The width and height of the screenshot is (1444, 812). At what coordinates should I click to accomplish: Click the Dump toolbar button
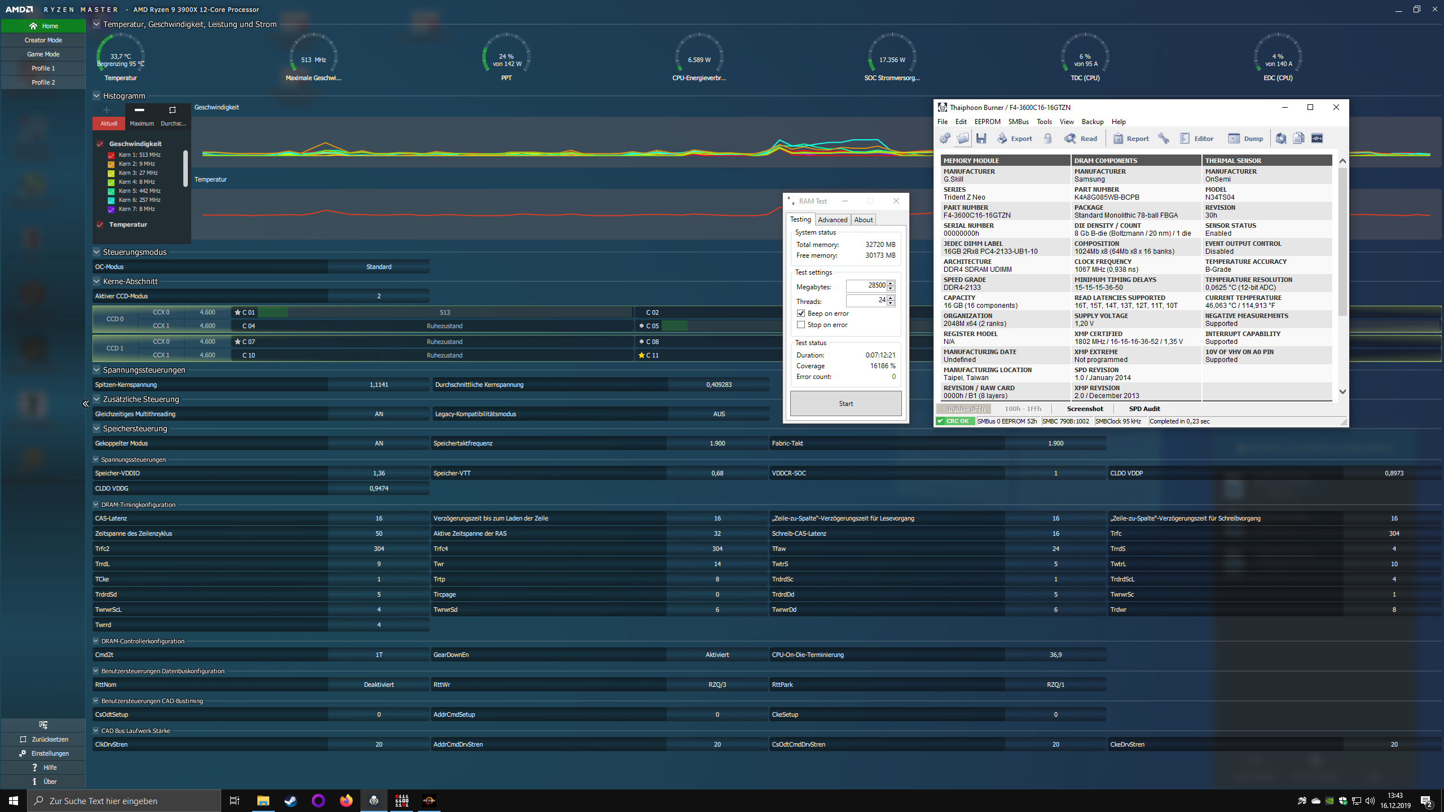(1246, 139)
